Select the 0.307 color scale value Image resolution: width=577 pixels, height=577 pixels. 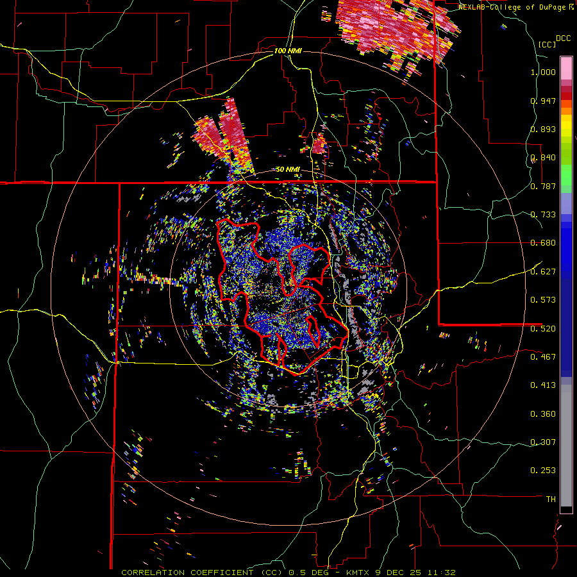point(543,442)
